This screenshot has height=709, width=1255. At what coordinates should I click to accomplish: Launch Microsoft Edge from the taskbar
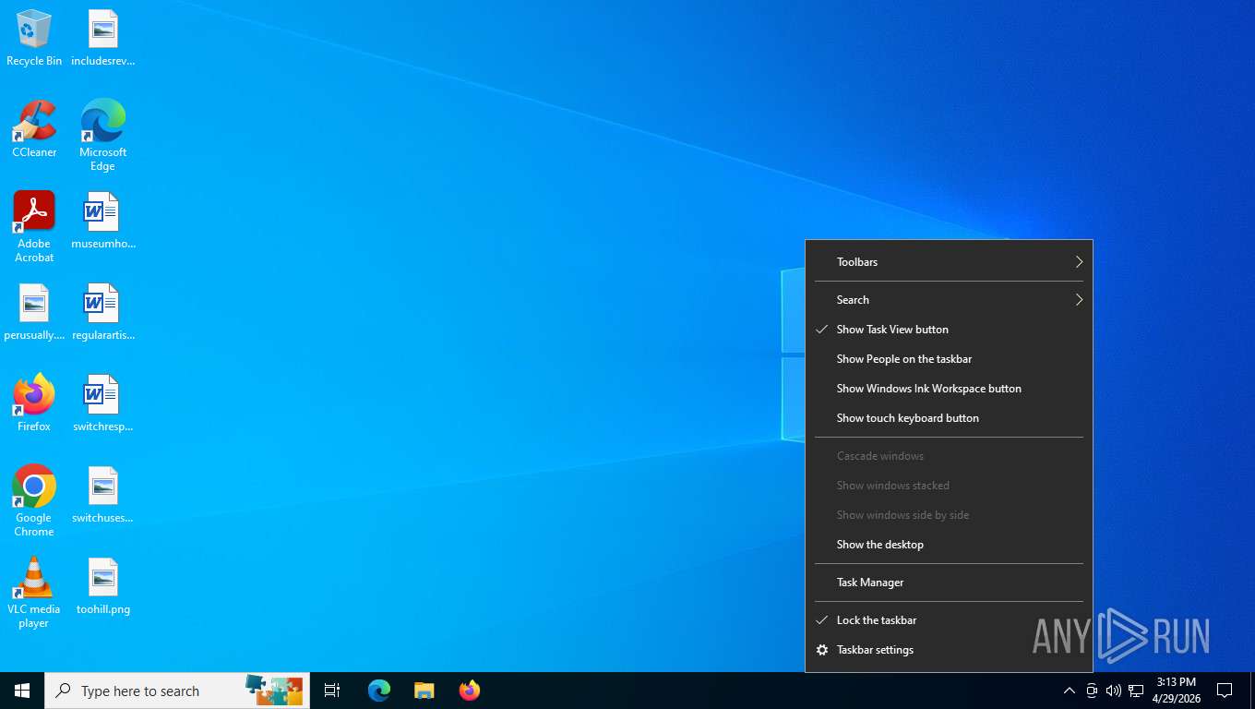point(379,691)
